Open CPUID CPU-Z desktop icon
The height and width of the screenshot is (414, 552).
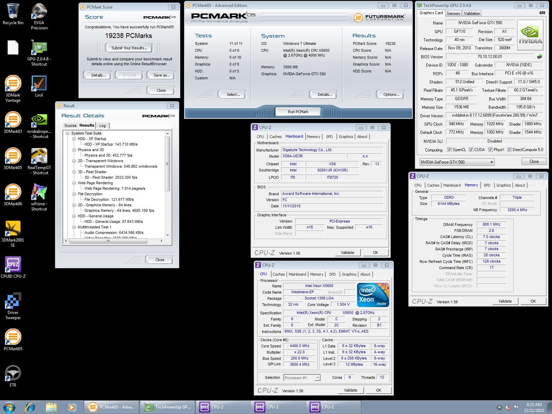coord(13,267)
